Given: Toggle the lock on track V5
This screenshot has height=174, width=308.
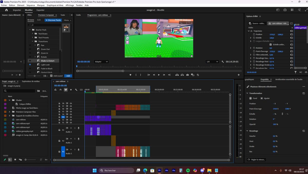Looking at the screenshot, I should [x=59, y=112].
